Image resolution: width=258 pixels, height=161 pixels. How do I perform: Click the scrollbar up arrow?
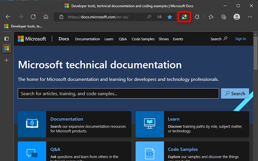[256, 34]
